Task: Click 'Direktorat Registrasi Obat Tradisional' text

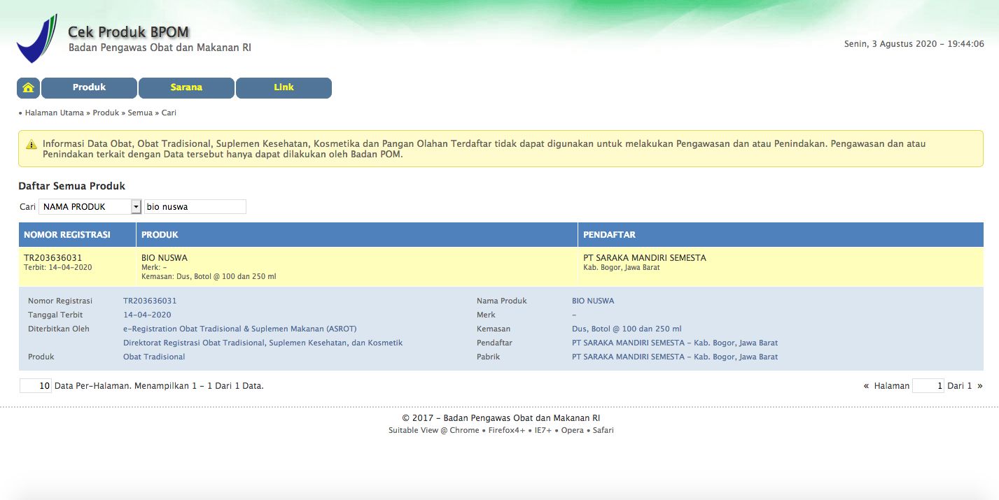Action: point(263,343)
